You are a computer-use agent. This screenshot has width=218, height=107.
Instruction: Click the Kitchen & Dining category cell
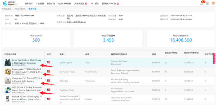point(125,81)
